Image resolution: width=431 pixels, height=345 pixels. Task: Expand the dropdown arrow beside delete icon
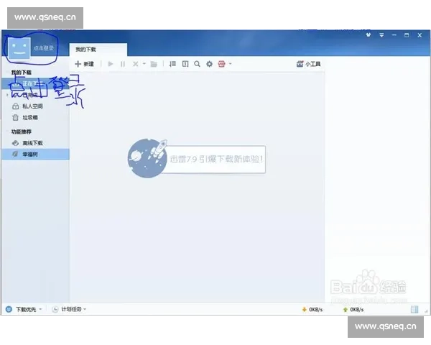pos(144,64)
